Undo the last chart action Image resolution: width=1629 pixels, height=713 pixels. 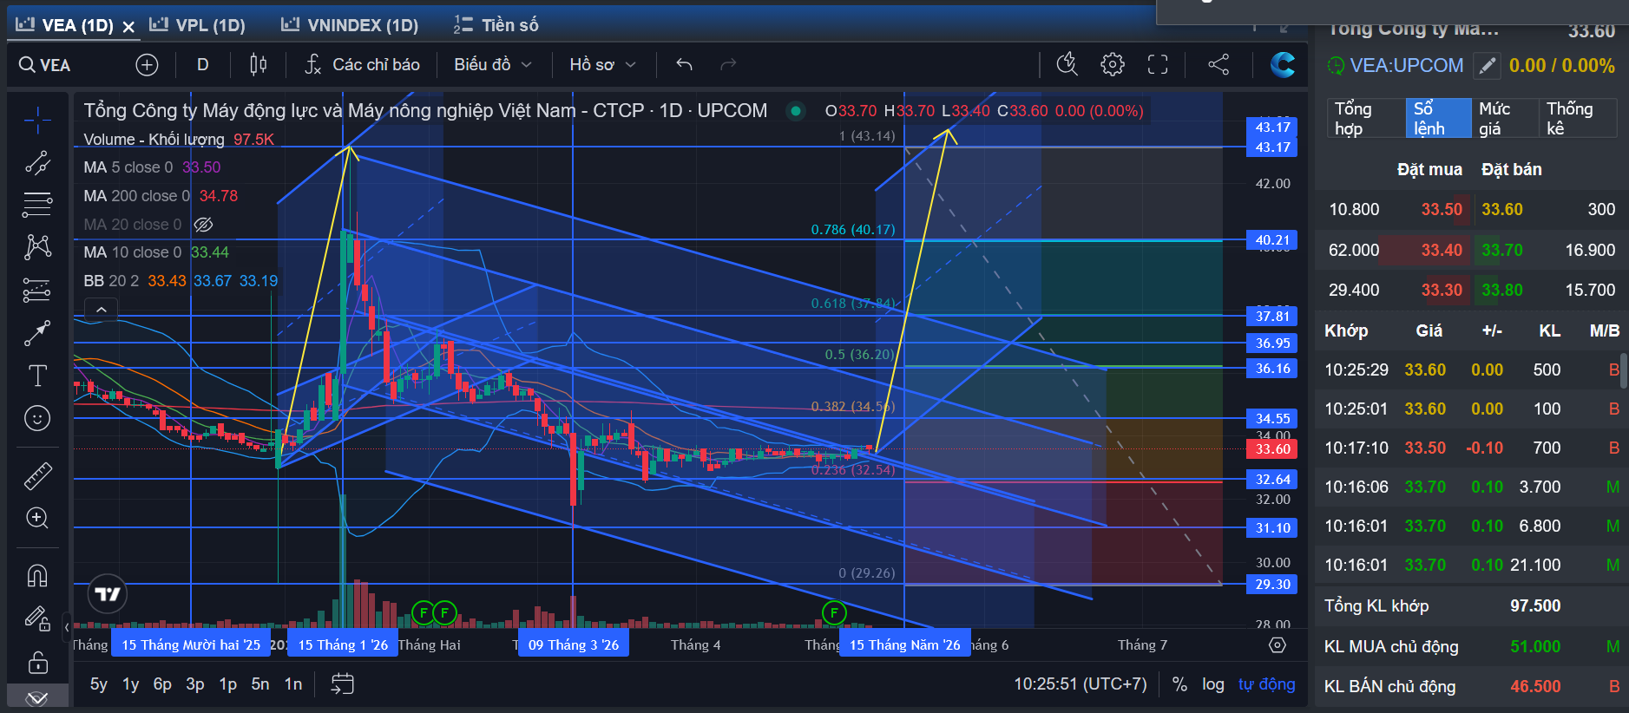point(684,65)
